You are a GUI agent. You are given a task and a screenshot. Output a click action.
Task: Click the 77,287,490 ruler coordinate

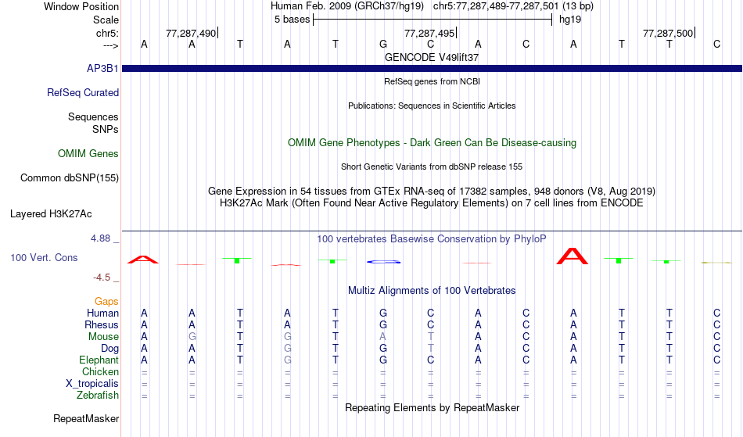pyautogui.click(x=191, y=33)
